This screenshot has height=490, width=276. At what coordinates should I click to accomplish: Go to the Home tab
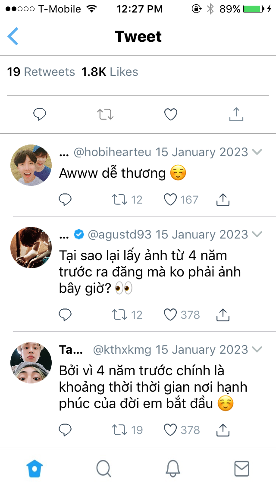pyautogui.click(x=34, y=469)
